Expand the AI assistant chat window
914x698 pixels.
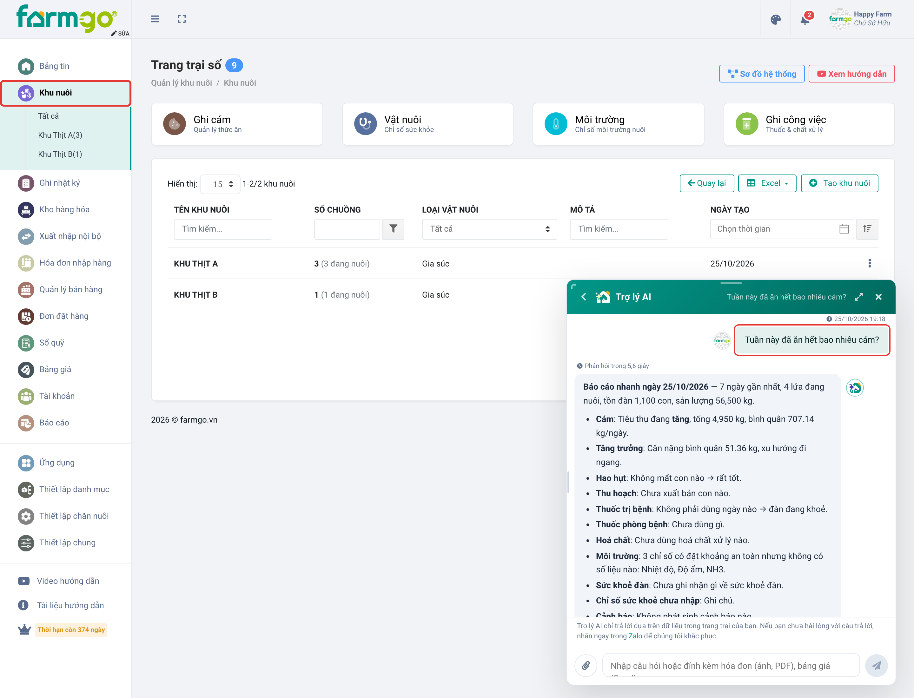click(x=859, y=297)
